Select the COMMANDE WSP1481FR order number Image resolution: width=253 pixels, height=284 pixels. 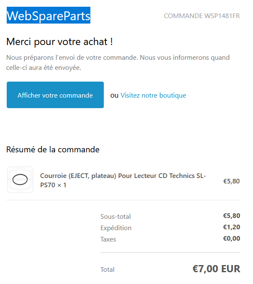click(x=202, y=16)
